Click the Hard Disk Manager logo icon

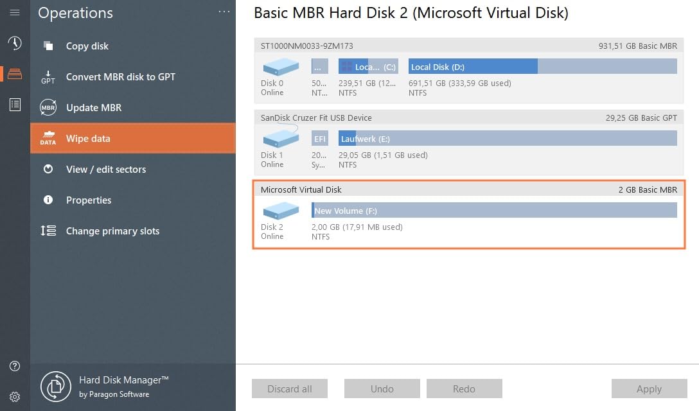[56, 387]
